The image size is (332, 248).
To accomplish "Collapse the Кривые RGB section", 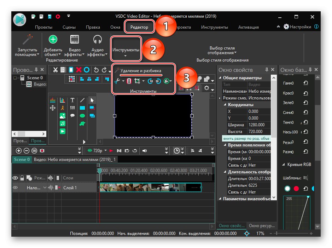I will click(x=284, y=165).
